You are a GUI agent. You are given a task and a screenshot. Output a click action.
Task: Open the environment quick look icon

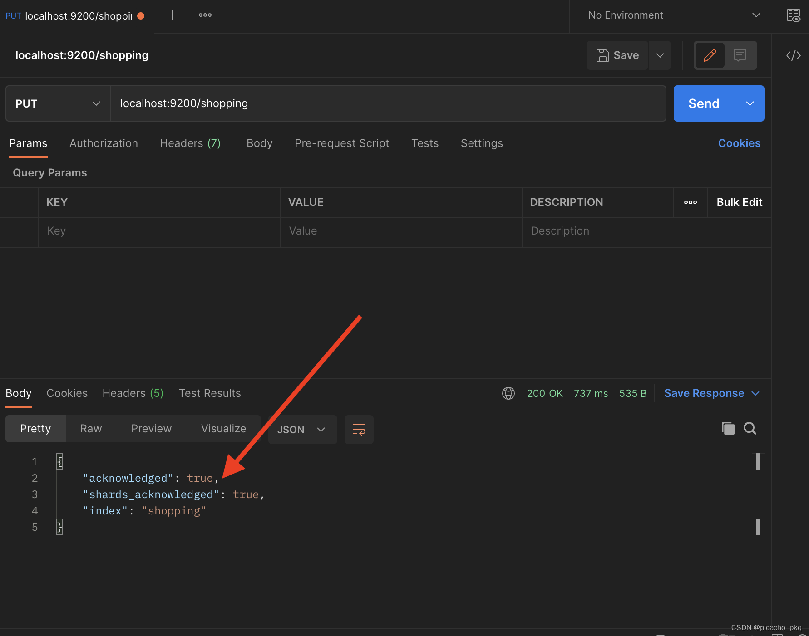pyautogui.click(x=793, y=15)
